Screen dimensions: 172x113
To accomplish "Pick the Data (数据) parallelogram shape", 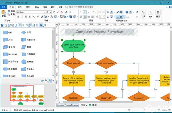I will click(24, 47).
